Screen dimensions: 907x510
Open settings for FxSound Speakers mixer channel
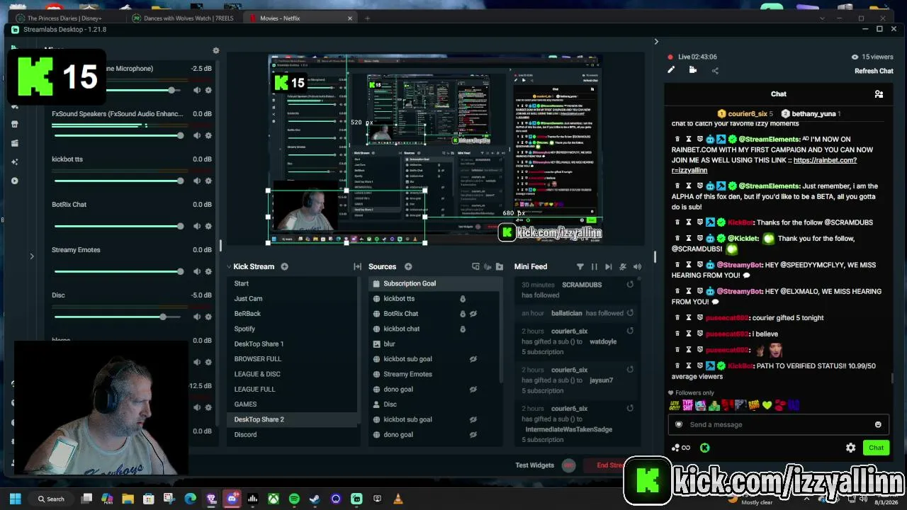point(208,135)
